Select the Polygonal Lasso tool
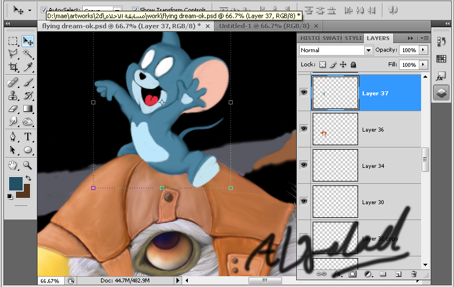The height and width of the screenshot is (287, 454). 12,54
